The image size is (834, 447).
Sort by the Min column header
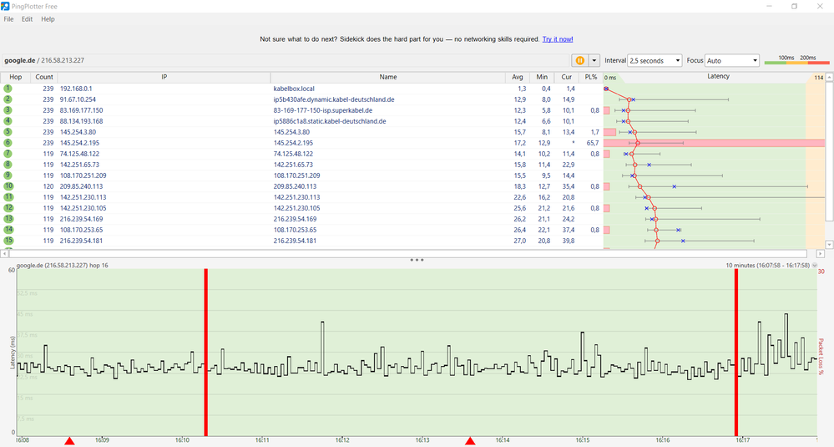pos(542,77)
